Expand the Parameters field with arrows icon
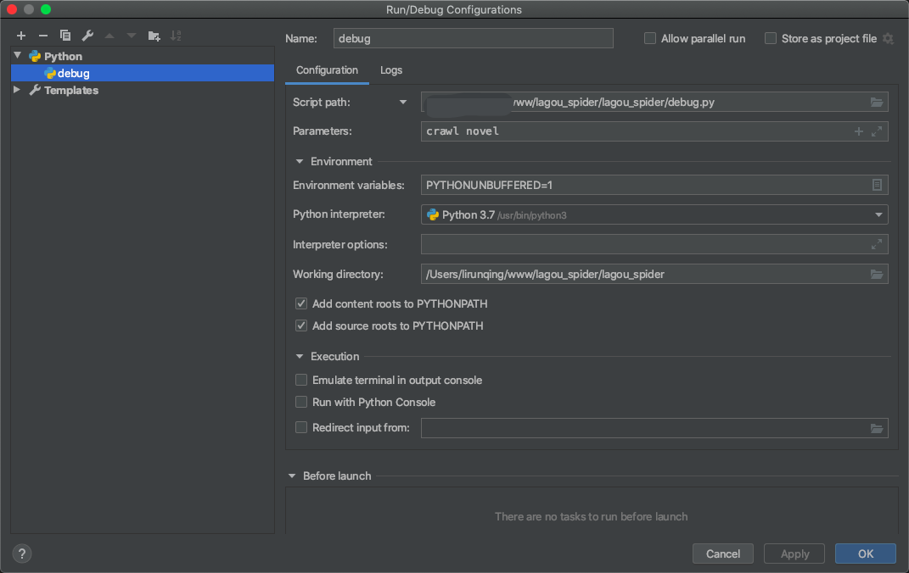 pyautogui.click(x=878, y=131)
